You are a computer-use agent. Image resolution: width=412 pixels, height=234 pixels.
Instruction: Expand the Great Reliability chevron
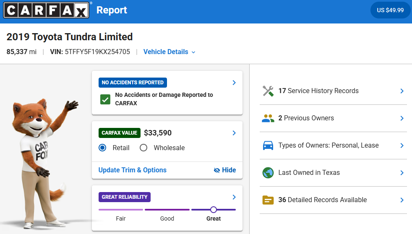pos(234,197)
